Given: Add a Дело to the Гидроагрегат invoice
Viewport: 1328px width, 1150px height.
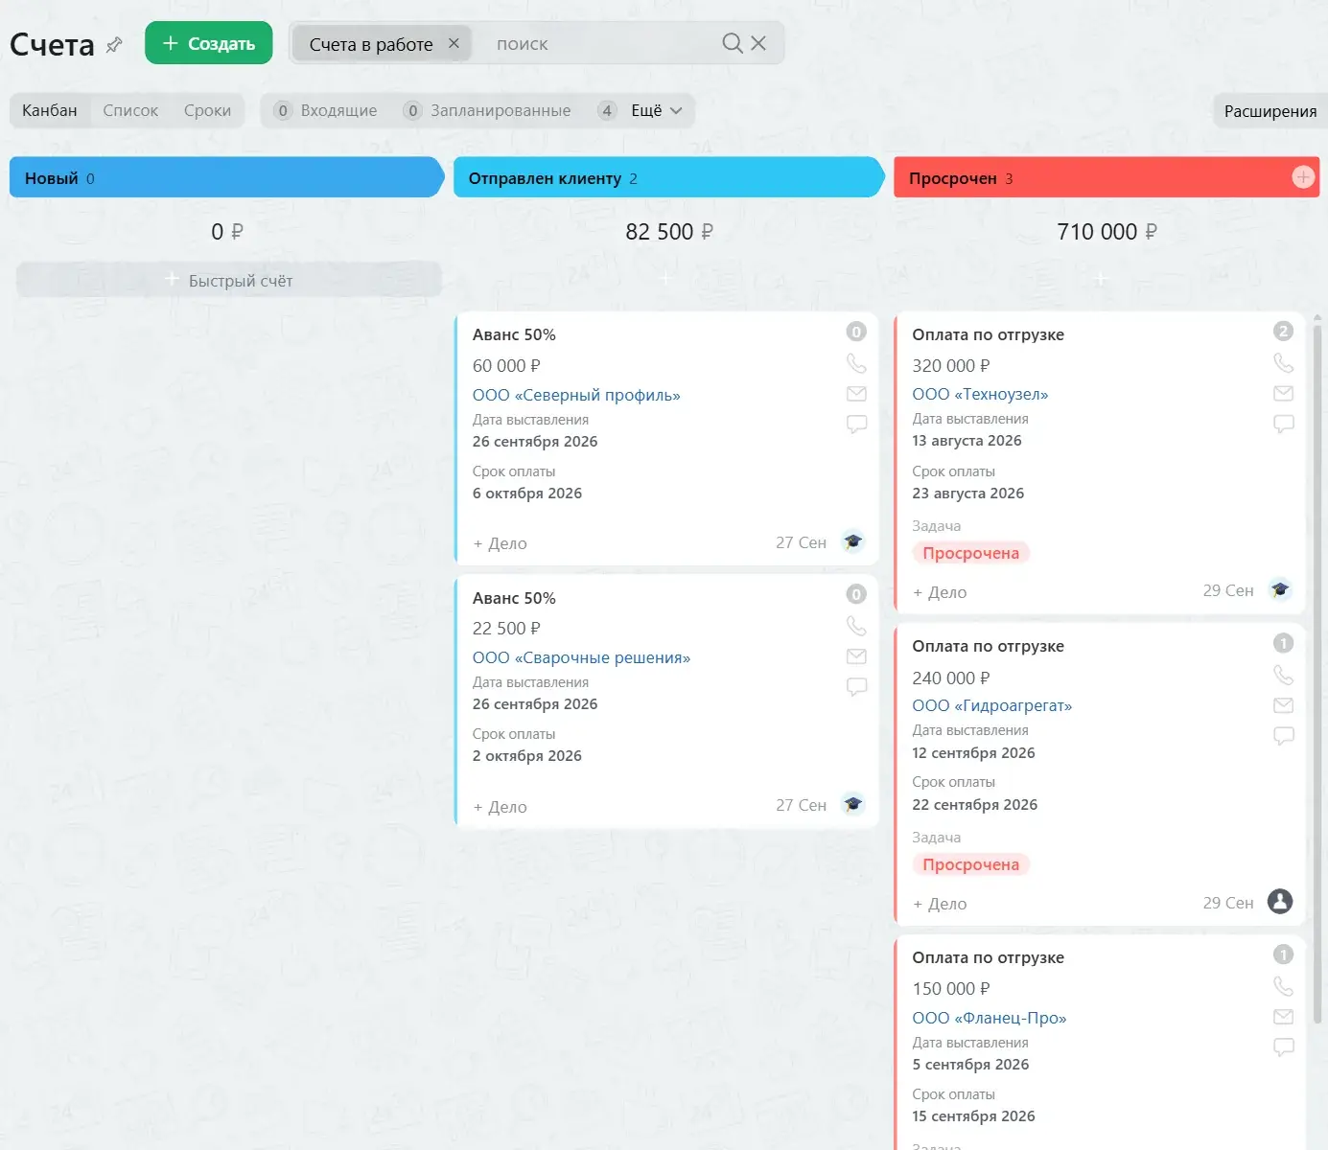Looking at the screenshot, I should (940, 904).
